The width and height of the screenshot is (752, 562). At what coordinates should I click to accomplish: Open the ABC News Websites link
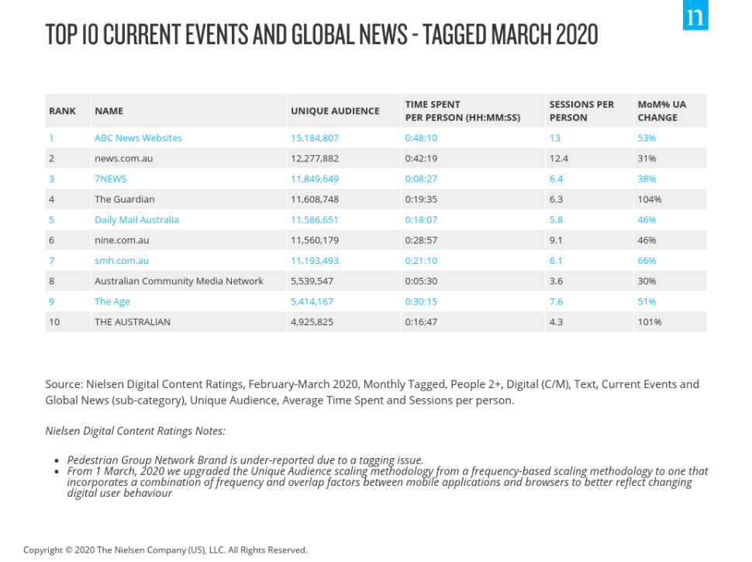[138, 137]
